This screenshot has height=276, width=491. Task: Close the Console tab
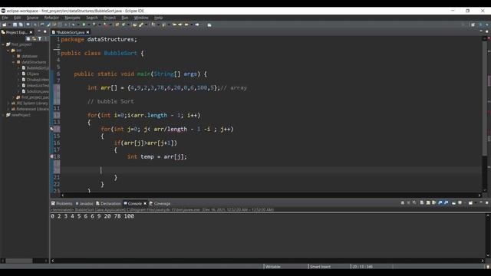click(x=145, y=203)
